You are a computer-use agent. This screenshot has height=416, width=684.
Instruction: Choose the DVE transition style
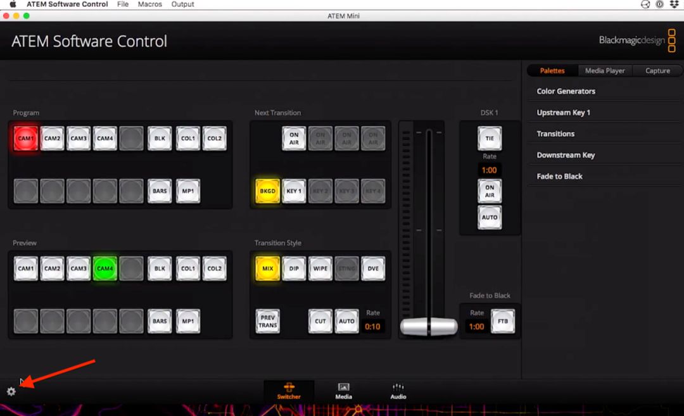pyautogui.click(x=373, y=268)
